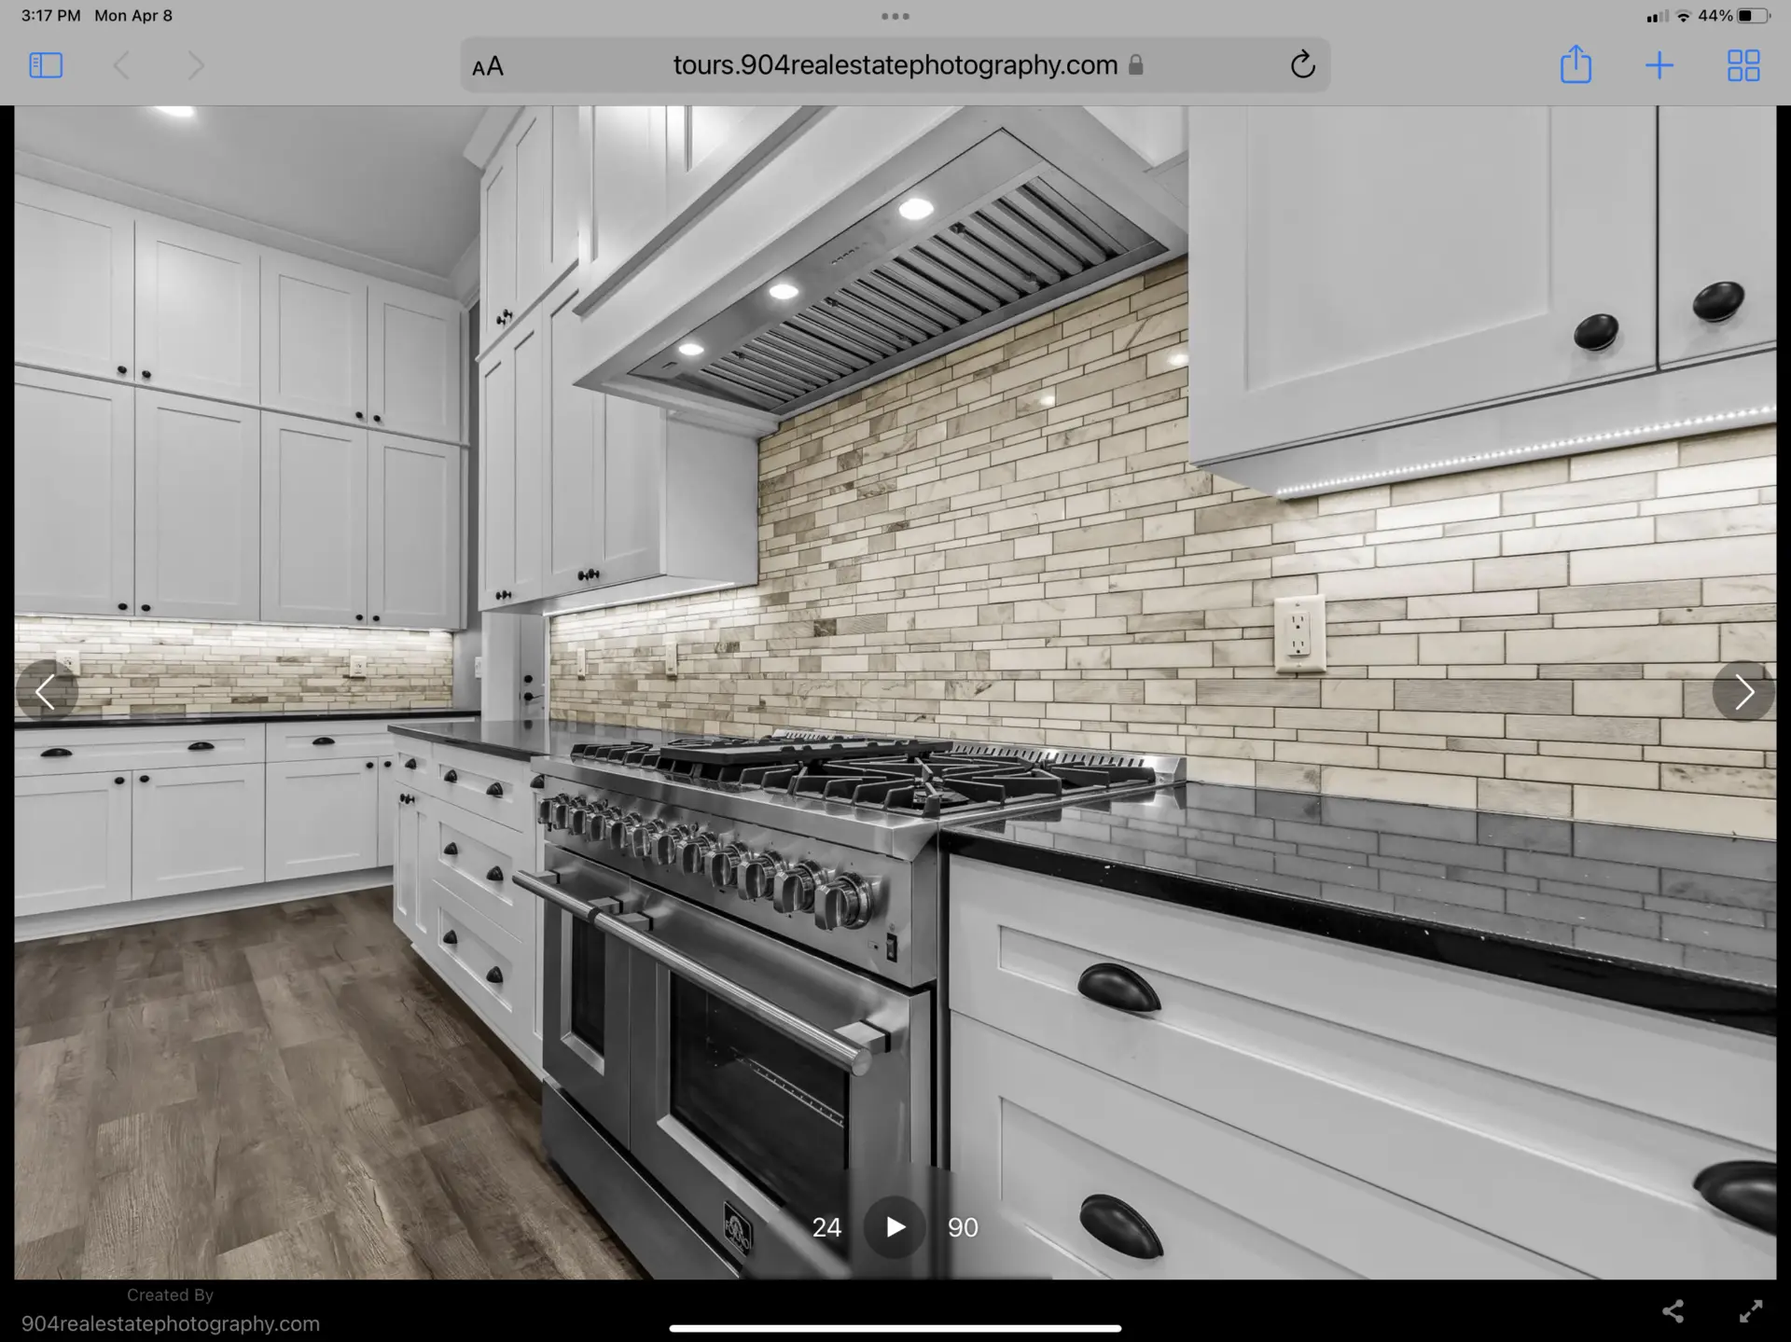Screen dimensions: 1791x1342
Task: Reload the tour page
Action: click(1302, 65)
